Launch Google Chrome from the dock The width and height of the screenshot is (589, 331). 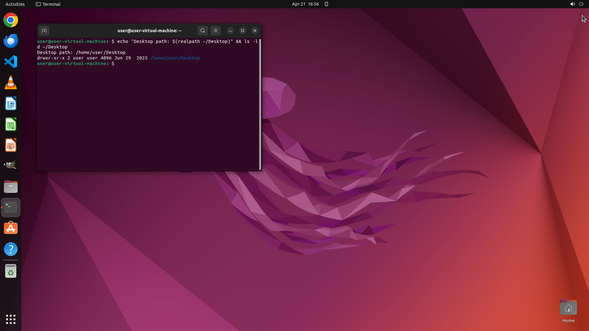coord(11,20)
